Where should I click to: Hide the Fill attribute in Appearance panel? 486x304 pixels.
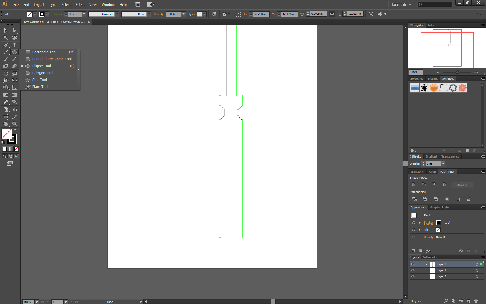click(x=413, y=230)
